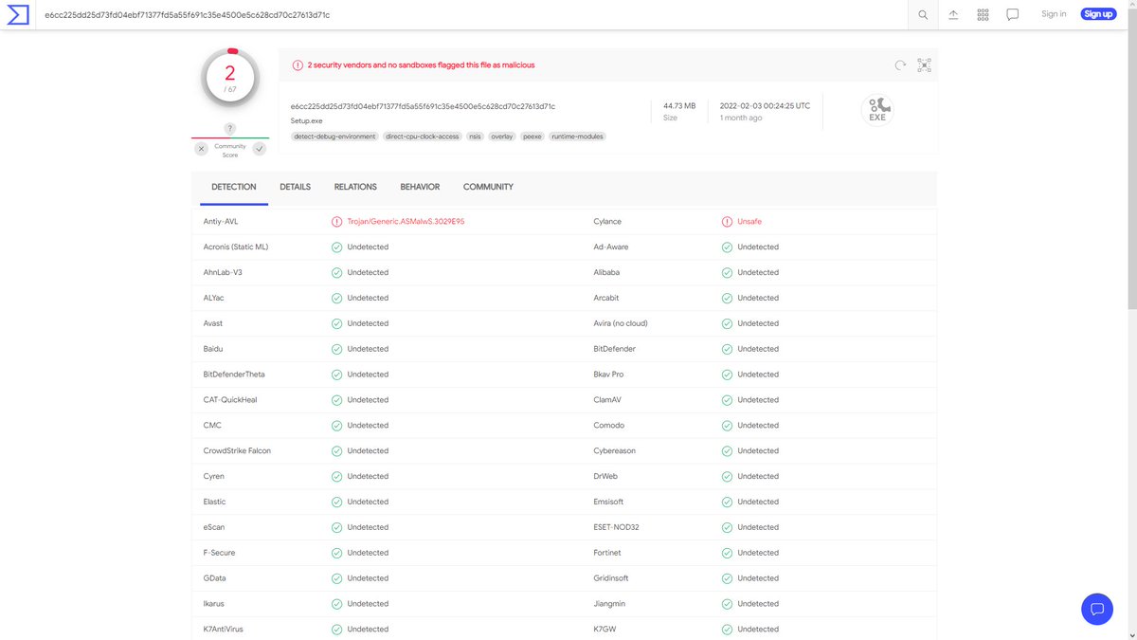This screenshot has width=1137, height=640.
Task: Click the 2022-02-03 00:24:25 UTC date
Action: [x=765, y=106]
